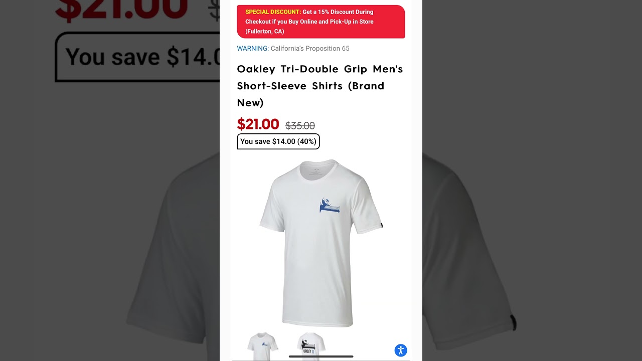Viewport: 642px width, 361px height.
Task: Tap the Oakley logo inside shirt collar
Action: [x=316, y=170]
